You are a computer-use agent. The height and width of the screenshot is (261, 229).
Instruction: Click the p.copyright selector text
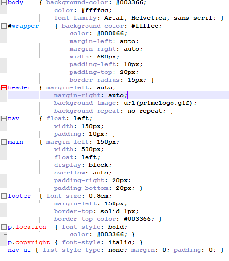coord(29,243)
